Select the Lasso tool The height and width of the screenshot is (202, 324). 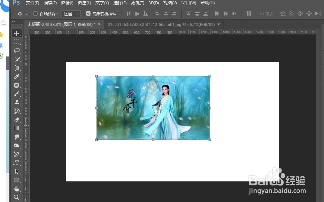(x=17, y=50)
